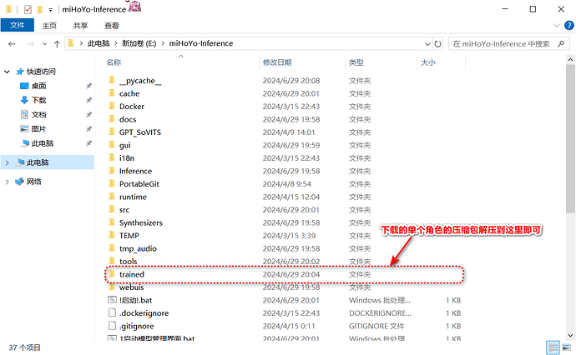Refresh the folder view
Screen dimensions: 576x355
[437, 44]
